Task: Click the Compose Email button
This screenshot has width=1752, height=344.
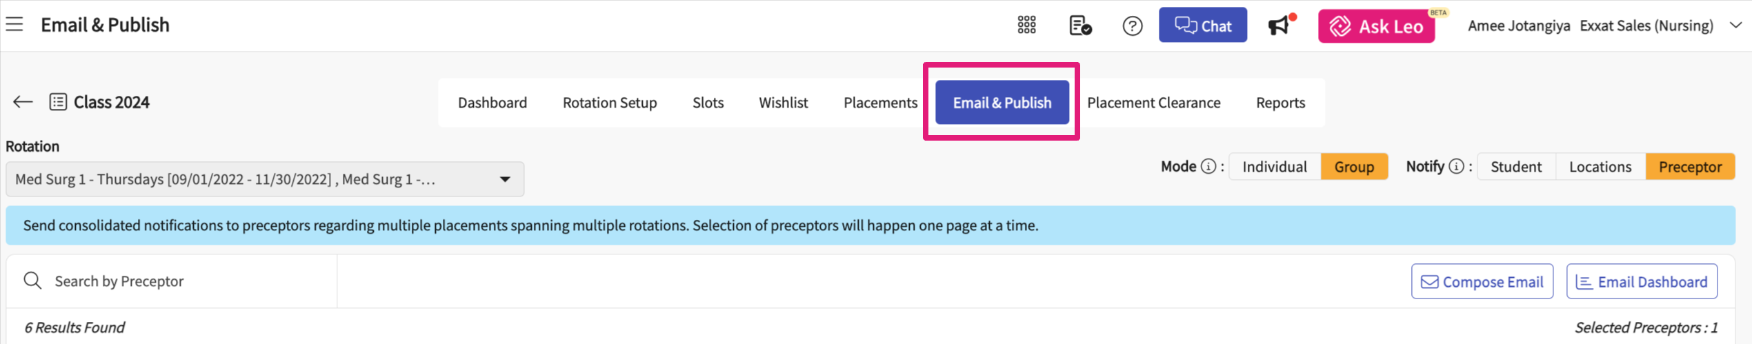Action: click(1482, 282)
